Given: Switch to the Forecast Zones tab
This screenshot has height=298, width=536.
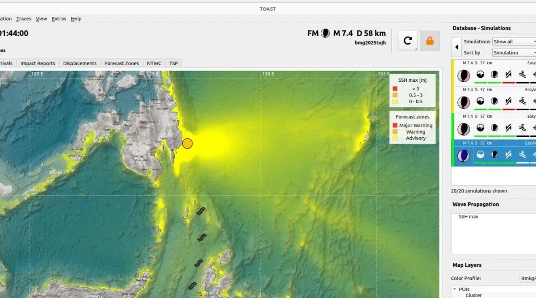Looking at the screenshot, I should [122, 63].
